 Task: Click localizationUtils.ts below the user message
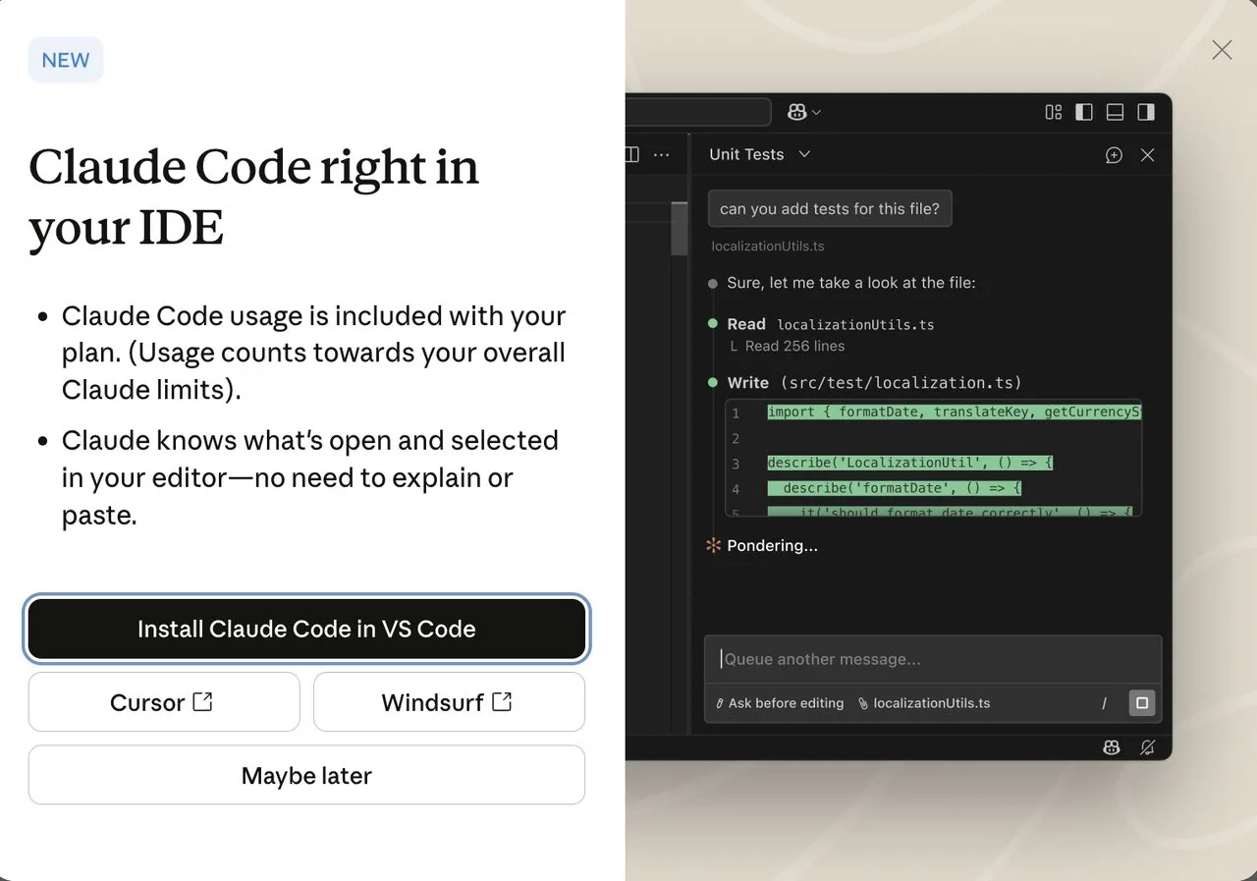point(768,247)
